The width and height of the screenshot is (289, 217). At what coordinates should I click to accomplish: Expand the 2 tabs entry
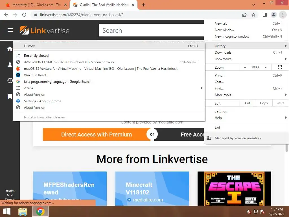point(109,88)
